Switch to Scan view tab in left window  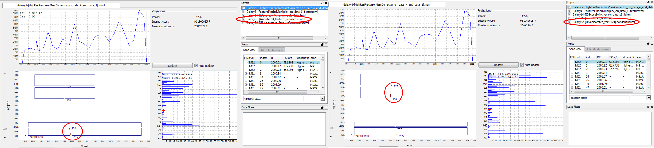point(249,50)
